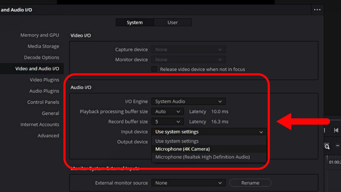Click the Rename button
341x192 pixels.
point(250,183)
